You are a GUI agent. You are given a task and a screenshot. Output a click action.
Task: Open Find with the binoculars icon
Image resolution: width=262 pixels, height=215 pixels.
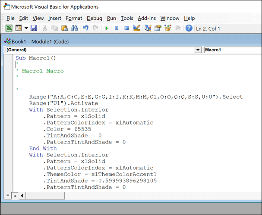[x=74, y=28]
